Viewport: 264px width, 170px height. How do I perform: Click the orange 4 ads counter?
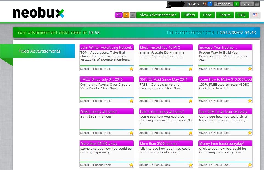[x=126, y=15]
